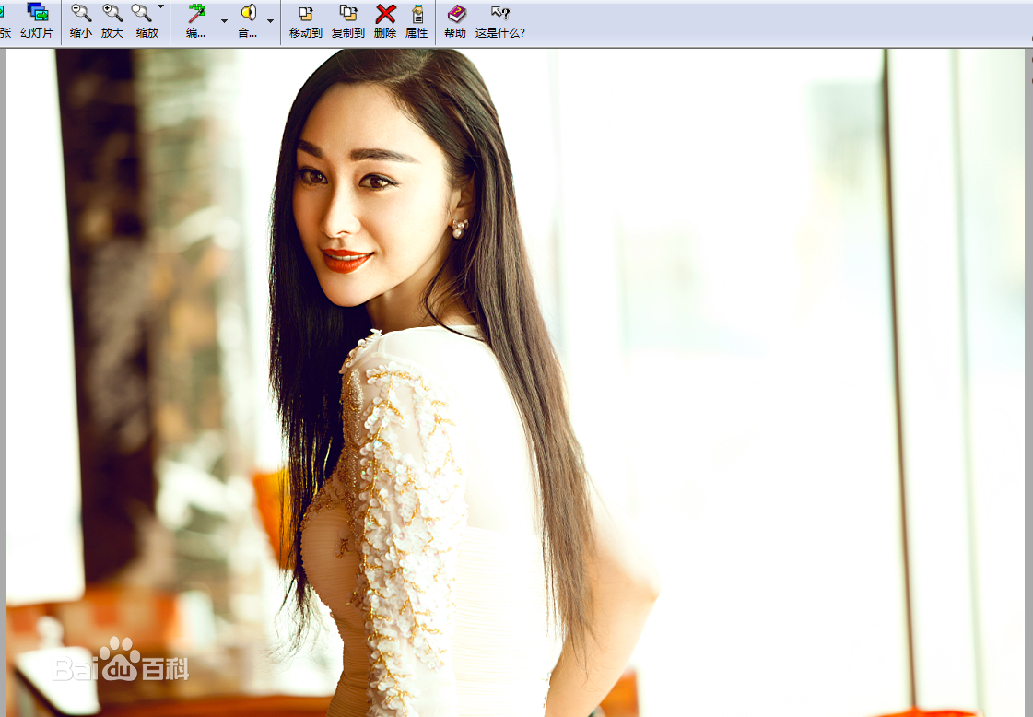Expand the audio (音...) dropdown arrow
The image size is (1033, 717).
pyautogui.click(x=270, y=21)
